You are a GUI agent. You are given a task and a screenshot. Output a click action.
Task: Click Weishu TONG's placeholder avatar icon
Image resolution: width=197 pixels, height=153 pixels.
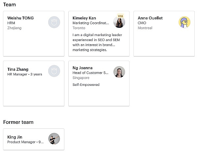54,22
